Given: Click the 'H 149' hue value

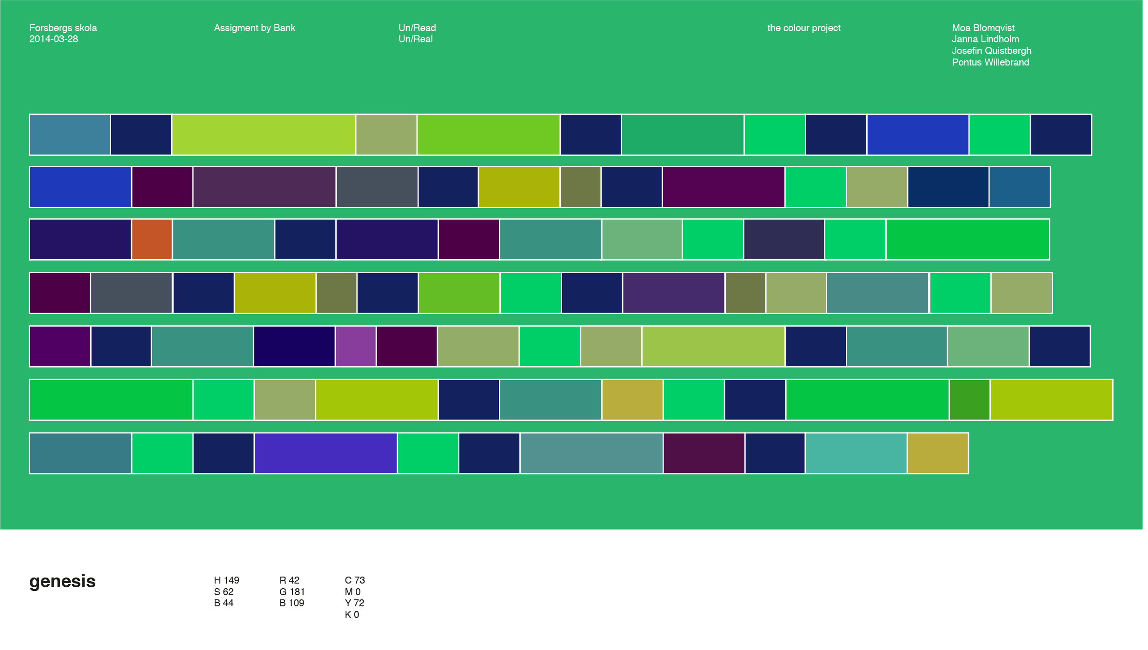Looking at the screenshot, I should [226, 580].
